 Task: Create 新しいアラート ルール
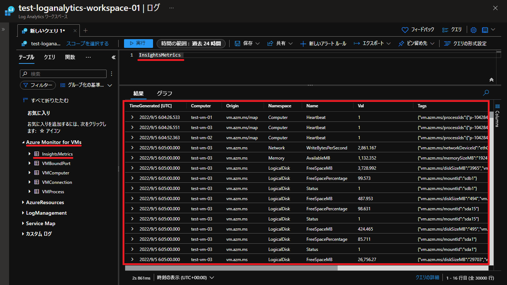[323, 44]
